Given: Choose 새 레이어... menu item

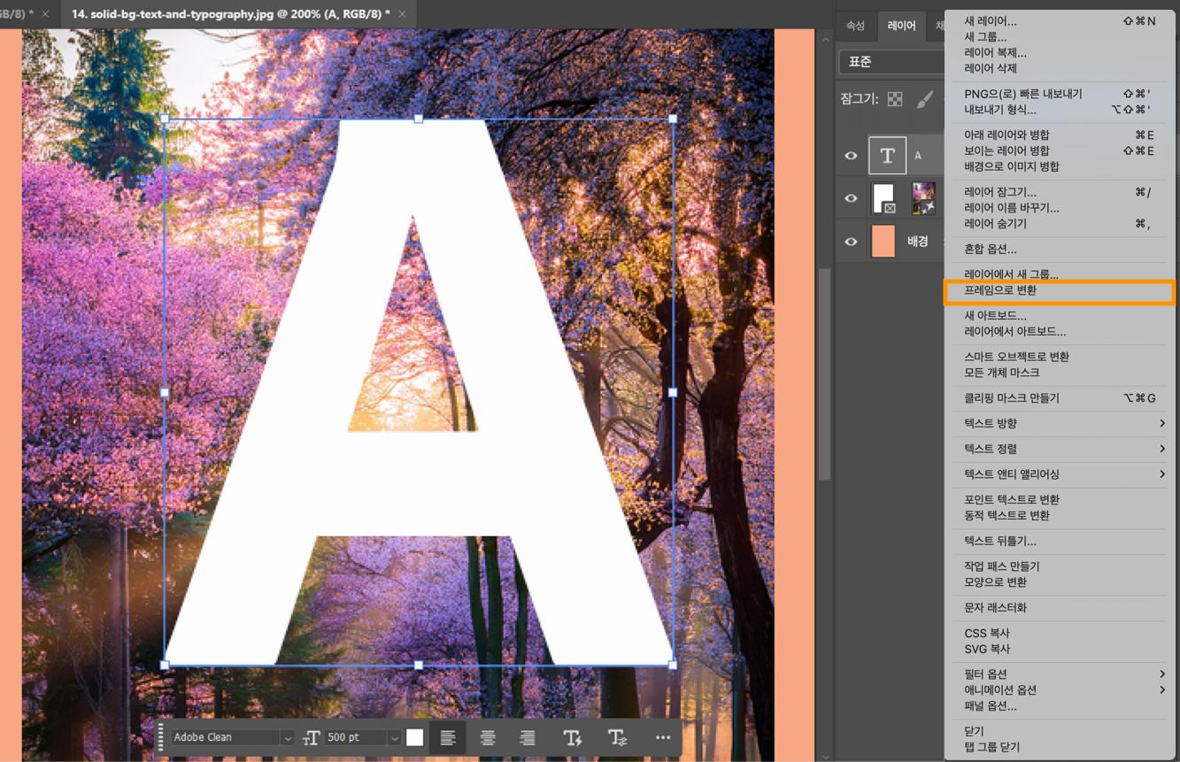Looking at the screenshot, I should [x=1060, y=21].
